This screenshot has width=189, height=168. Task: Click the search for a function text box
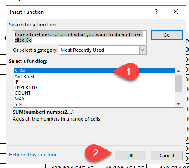point(80,37)
